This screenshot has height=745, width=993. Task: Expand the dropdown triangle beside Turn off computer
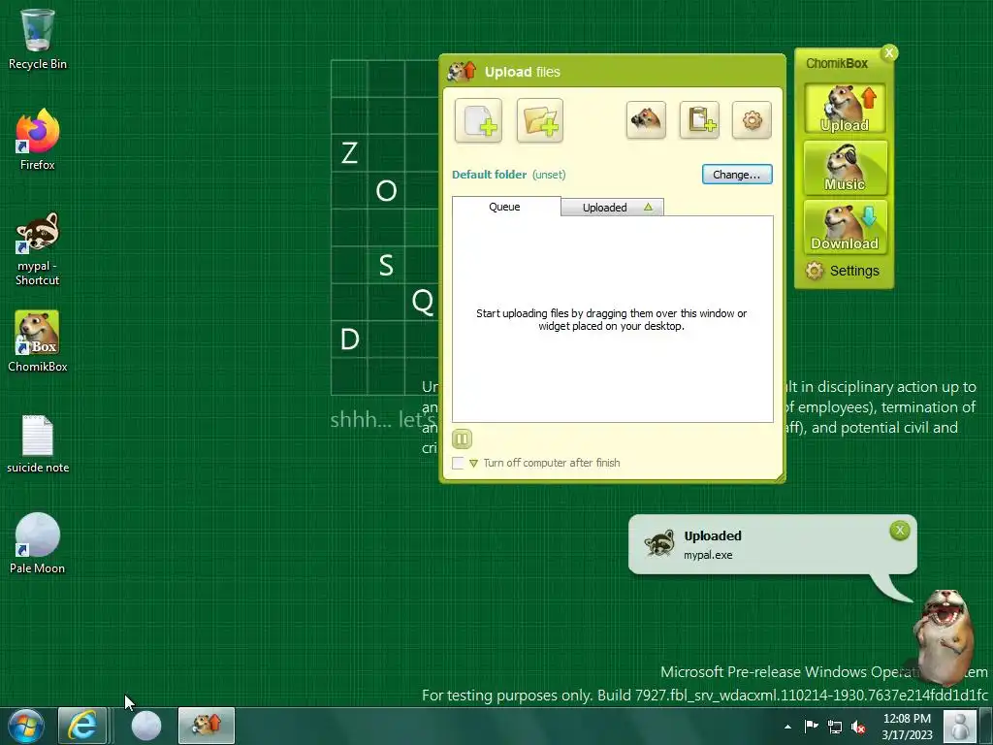pos(473,463)
